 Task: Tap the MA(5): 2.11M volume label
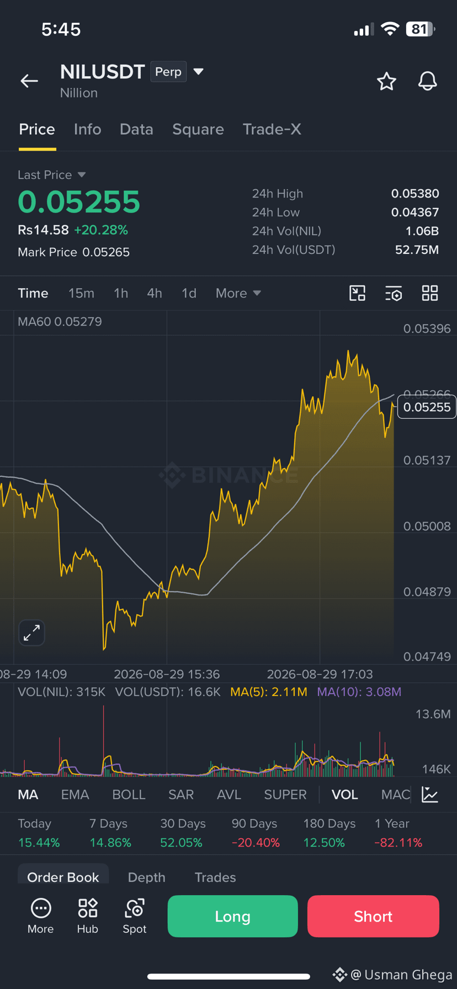click(269, 692)
